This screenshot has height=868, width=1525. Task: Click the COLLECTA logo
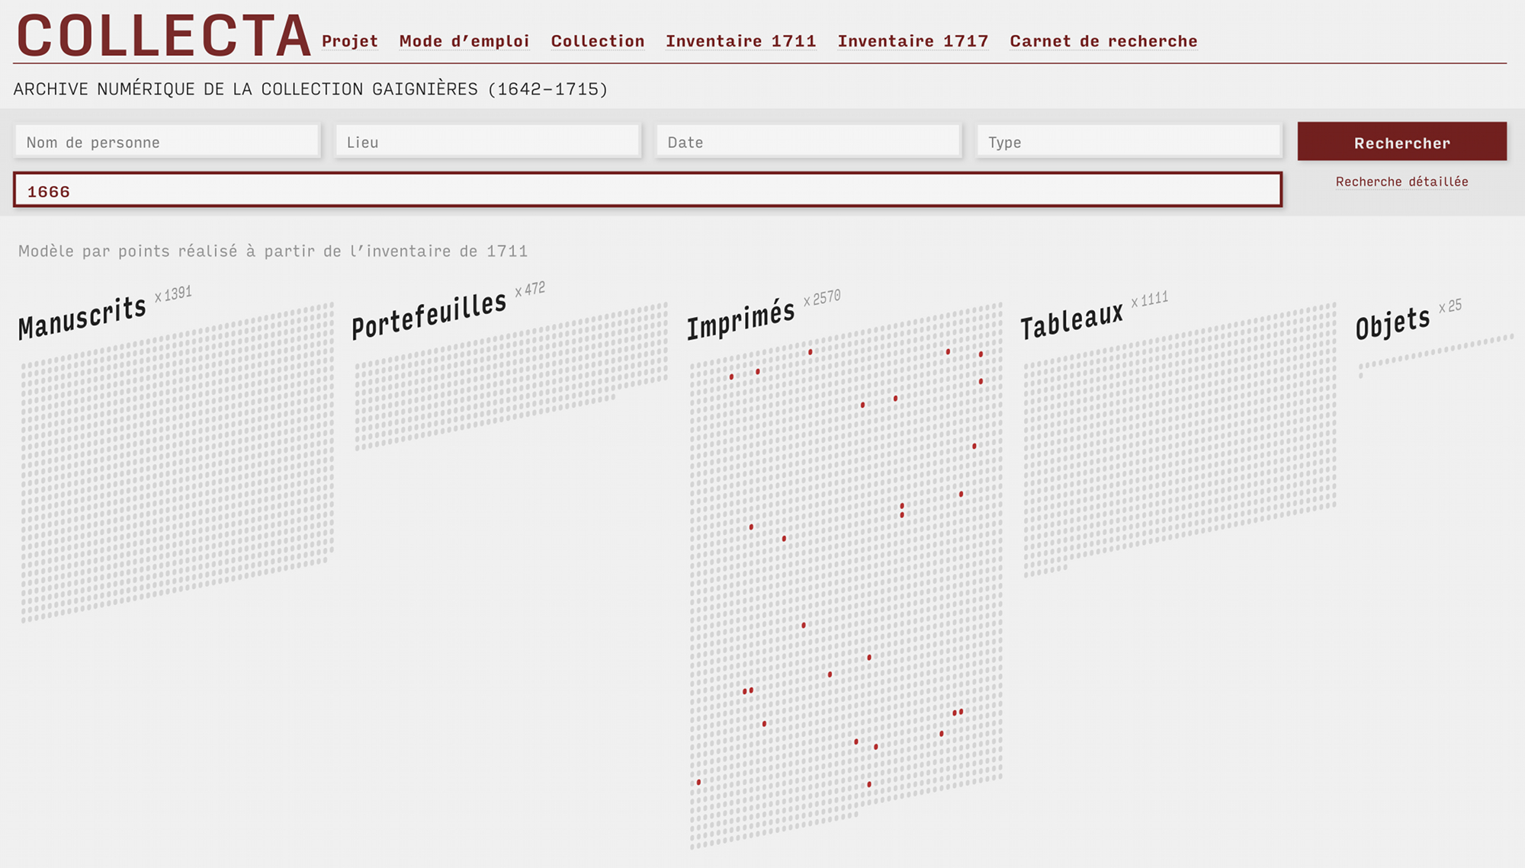pyautogui.click(x=164, y=36)
